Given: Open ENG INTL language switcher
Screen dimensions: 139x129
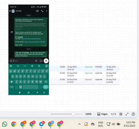Looking at the screenshot, I should coord(101,124).
